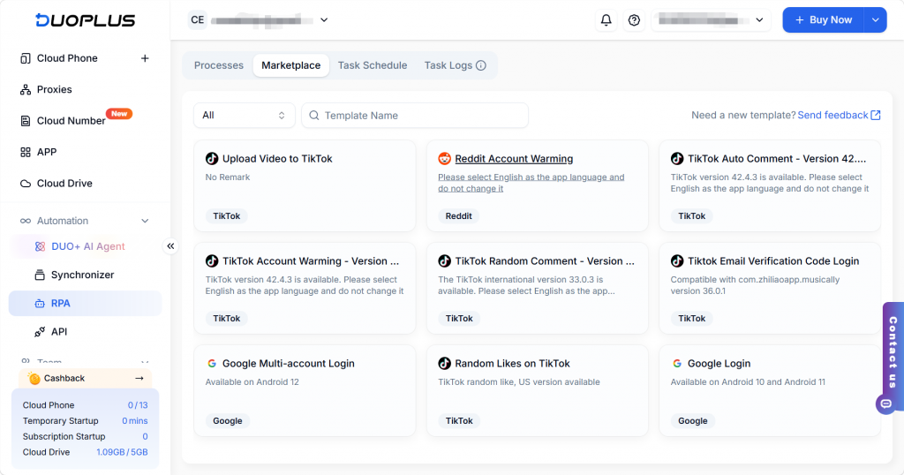Open the Task Logs tab
The height and width of the screenshot is (475, 904).
pos(448,65)
